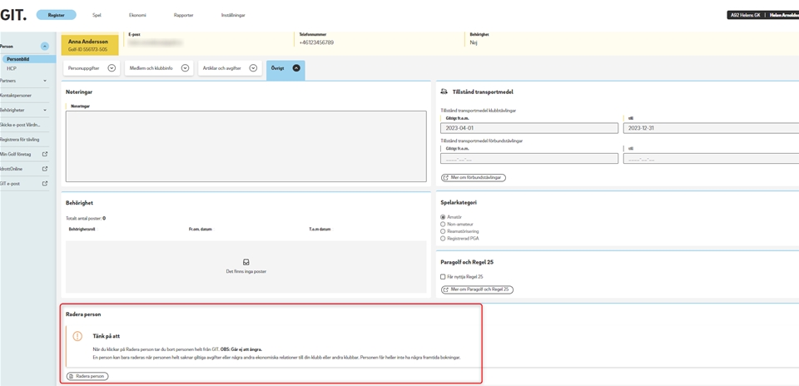
Task: Open the Register top menu
Action: [56, 15]
